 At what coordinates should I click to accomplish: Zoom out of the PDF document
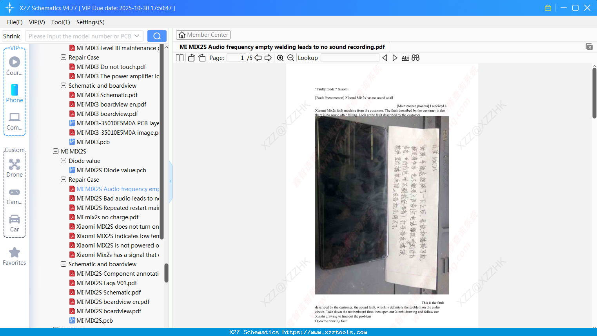pos(290,58)
